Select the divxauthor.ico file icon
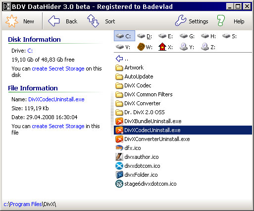 click(119, 157)
